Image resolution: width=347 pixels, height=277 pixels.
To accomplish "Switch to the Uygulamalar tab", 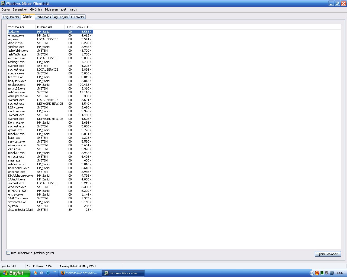I will click(11, 17).
